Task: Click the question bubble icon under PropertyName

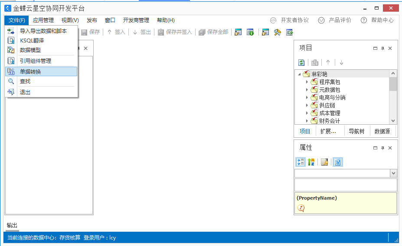Action: (x=301, y=208)
